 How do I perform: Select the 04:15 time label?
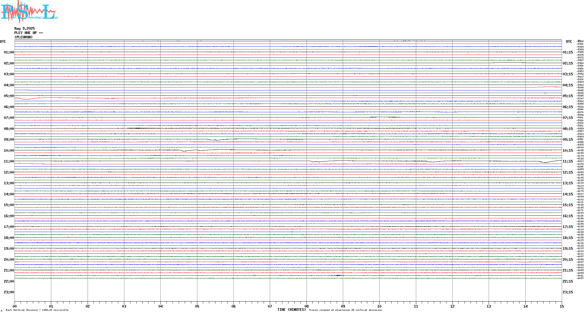pos(568,85)
